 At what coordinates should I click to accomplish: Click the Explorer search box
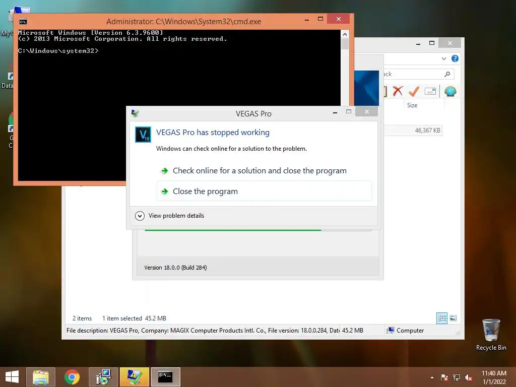(419, 74)
